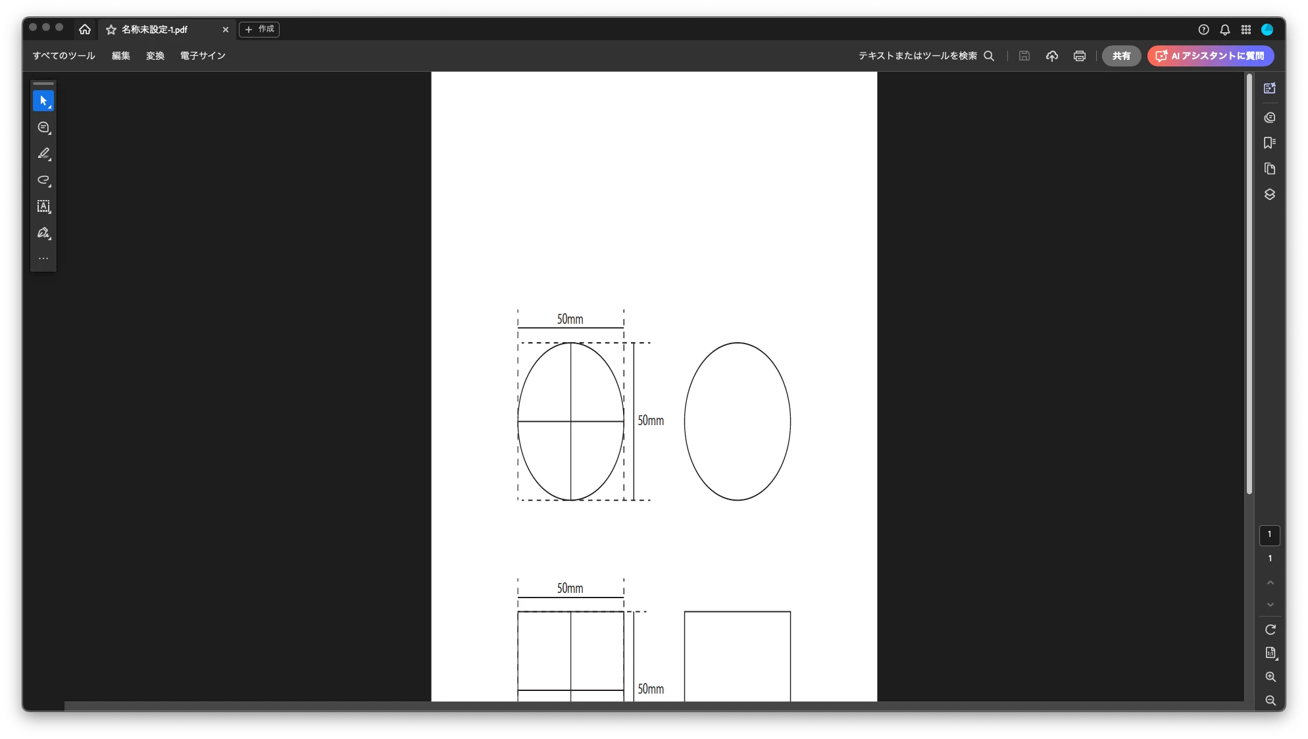1308x739 pixels.
Task: Open the すべてのツール menu
Action: (64, 56)
